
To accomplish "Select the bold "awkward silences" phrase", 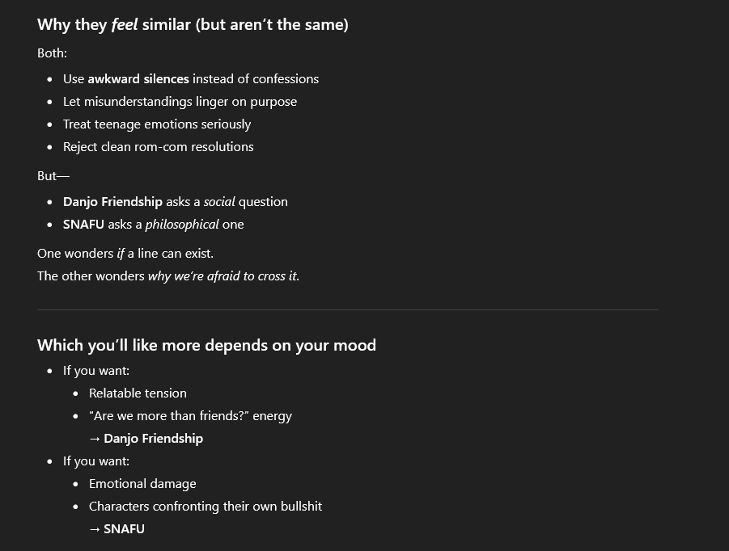I will (138, 79).
